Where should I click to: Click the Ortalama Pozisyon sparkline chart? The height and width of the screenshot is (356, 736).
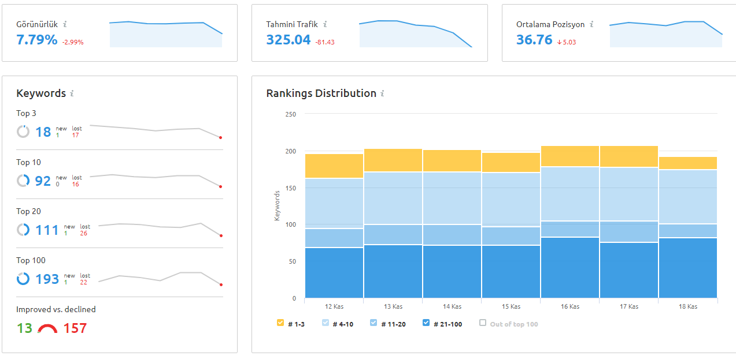[x=666, y=34]
